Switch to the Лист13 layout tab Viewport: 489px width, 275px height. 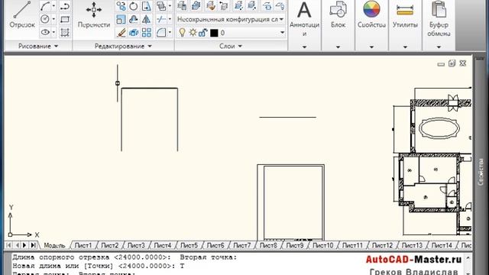coord(412,246)
